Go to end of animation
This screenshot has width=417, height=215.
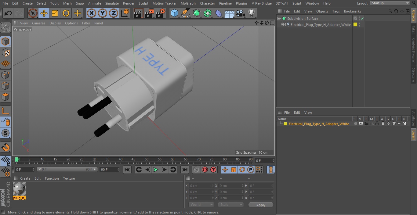tap(185, 170)
